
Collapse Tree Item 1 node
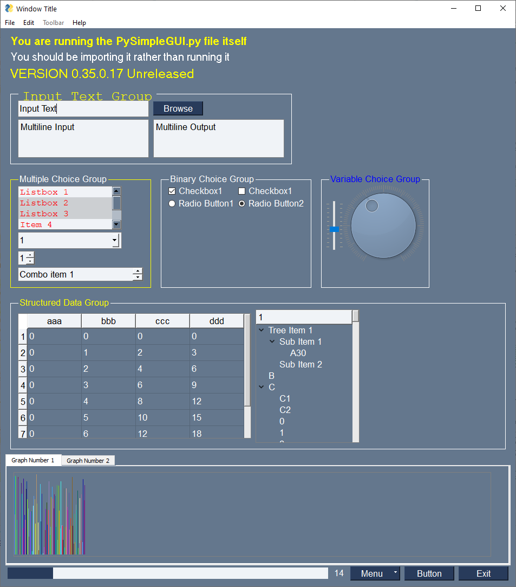point(262,330)
